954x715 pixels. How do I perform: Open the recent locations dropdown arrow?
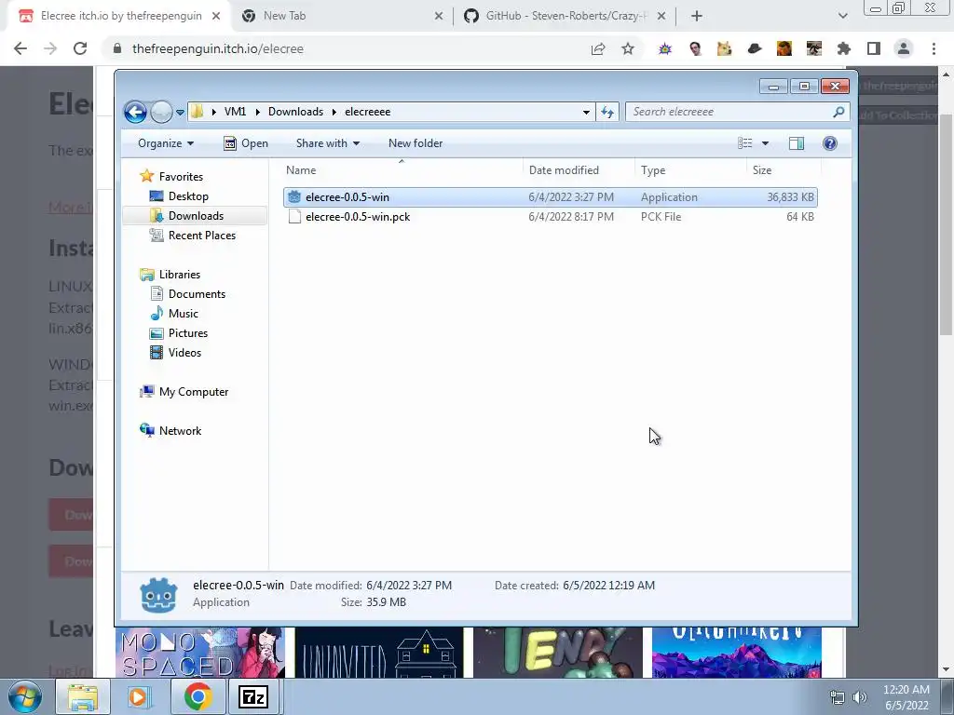pos(180,113)
